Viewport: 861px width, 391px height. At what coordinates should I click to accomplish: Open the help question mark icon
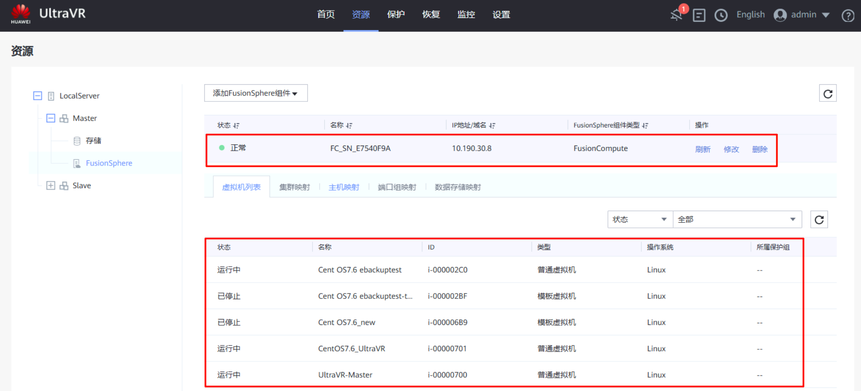point(848,15)
